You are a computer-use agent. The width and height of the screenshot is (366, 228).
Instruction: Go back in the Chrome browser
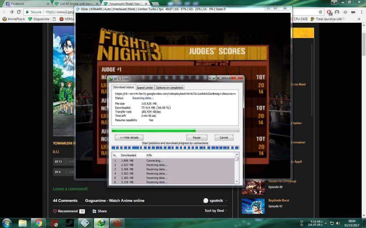coord(4,12)
